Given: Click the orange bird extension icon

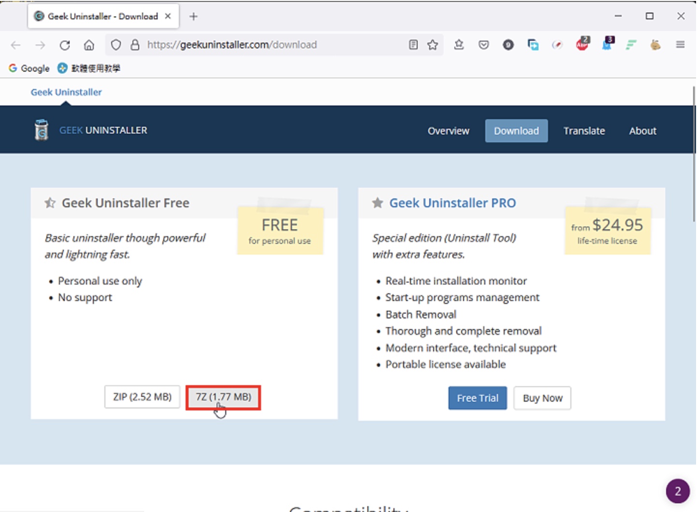Looking at the screenshot, I should [655, 45].
